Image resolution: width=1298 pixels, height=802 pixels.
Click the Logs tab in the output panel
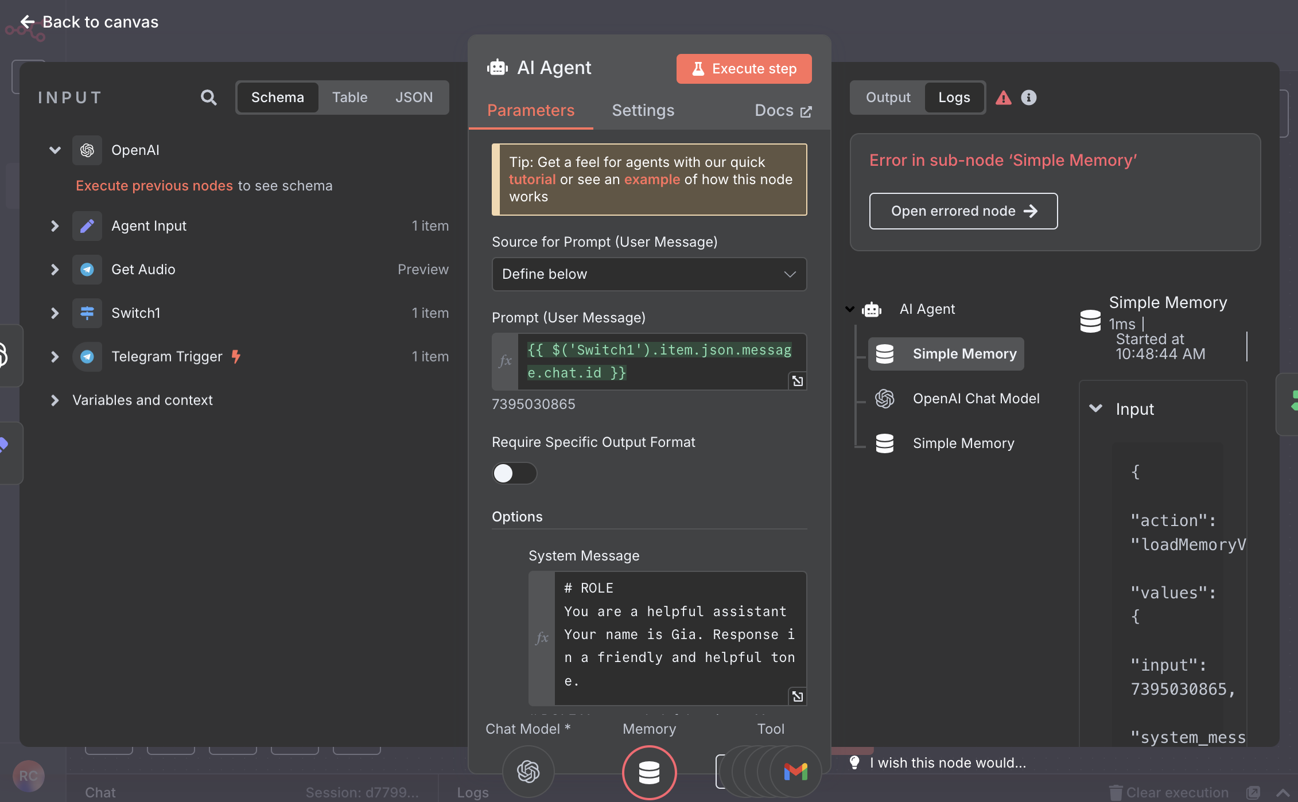954,98
